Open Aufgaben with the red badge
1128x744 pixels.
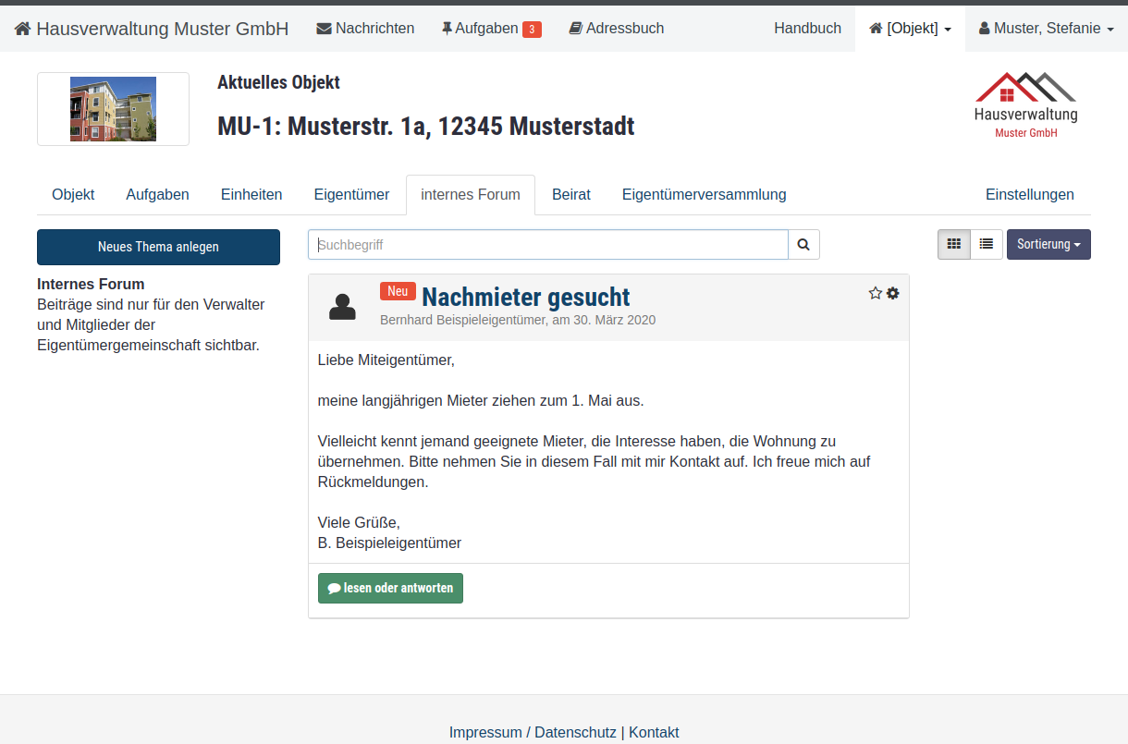491,29
